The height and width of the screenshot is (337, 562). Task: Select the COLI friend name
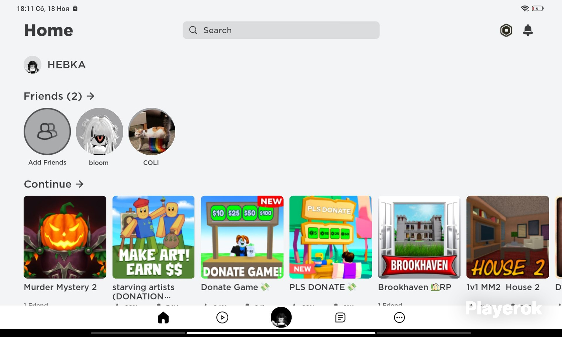point(151,163)
